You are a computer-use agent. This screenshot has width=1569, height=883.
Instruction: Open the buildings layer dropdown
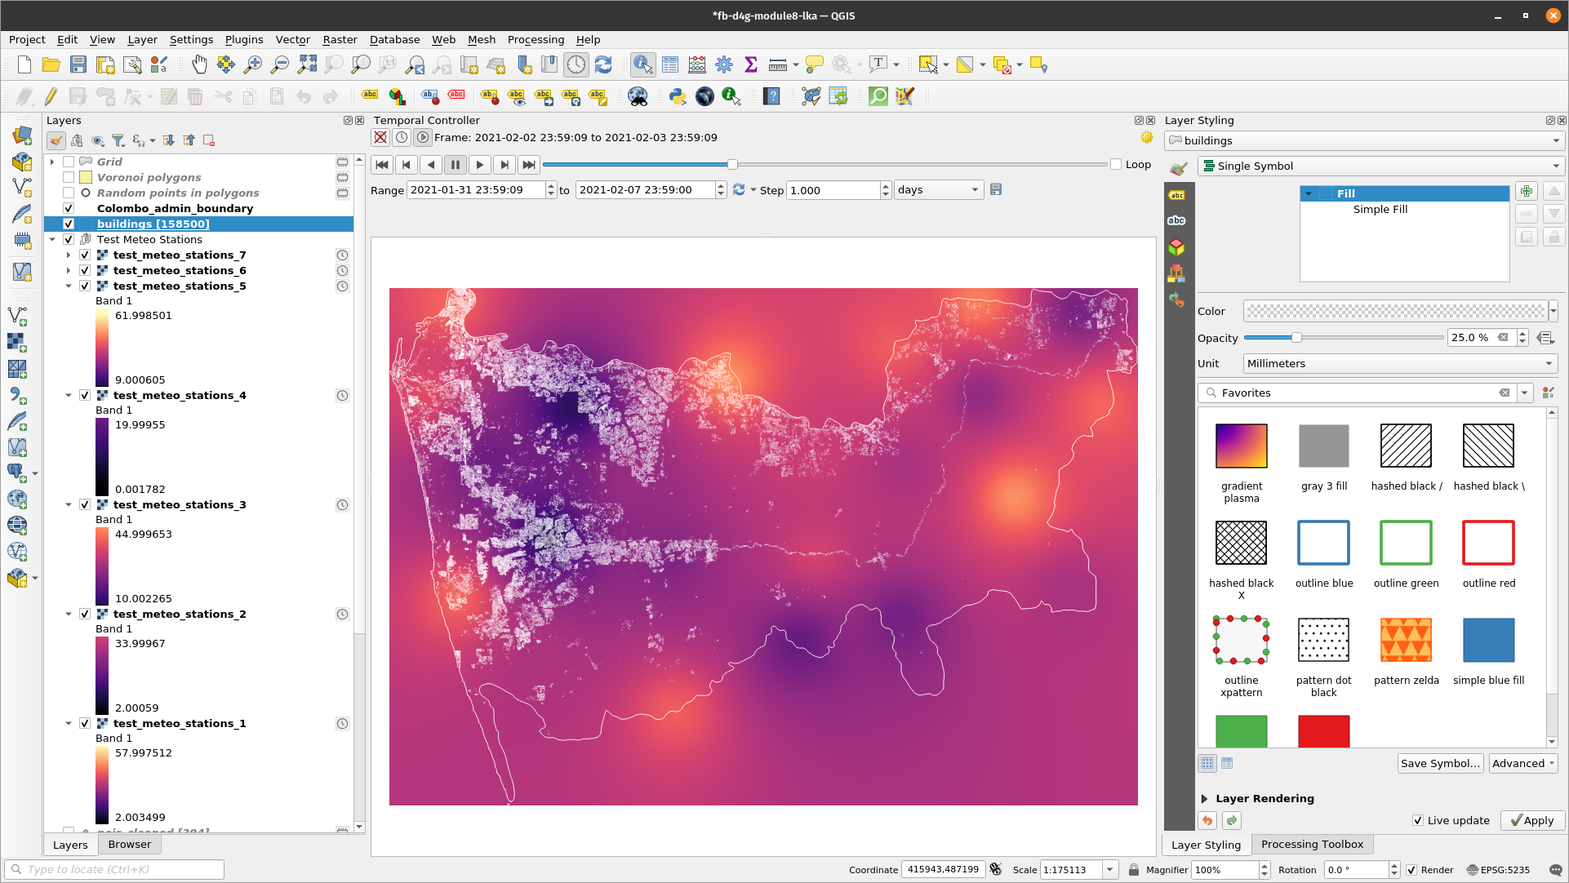[x=1363, y=140]
